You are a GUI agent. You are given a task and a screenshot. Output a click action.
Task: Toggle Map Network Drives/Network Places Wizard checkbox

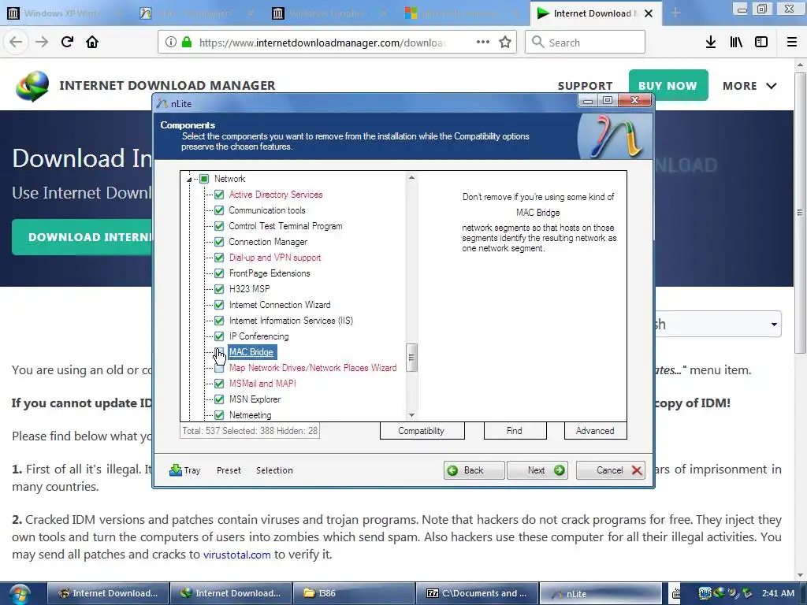click(x=219, y=368)
